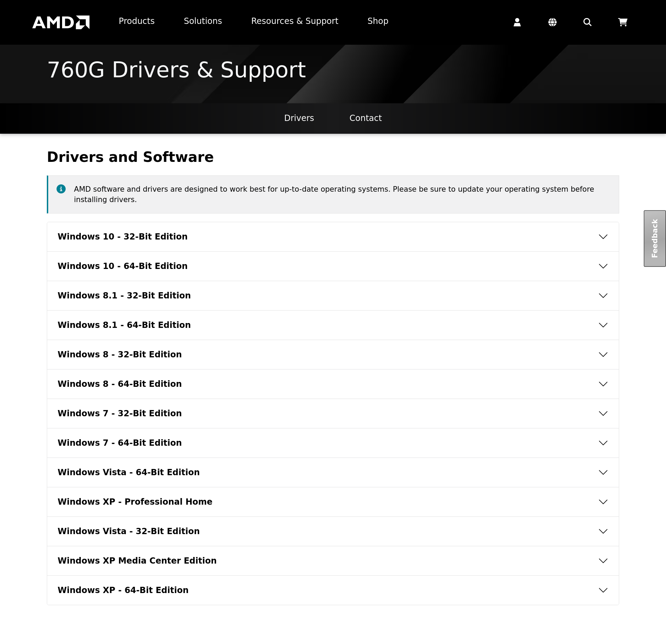
Task: Expand Windows XP - Professional Home section
Action: coord(135,502)
